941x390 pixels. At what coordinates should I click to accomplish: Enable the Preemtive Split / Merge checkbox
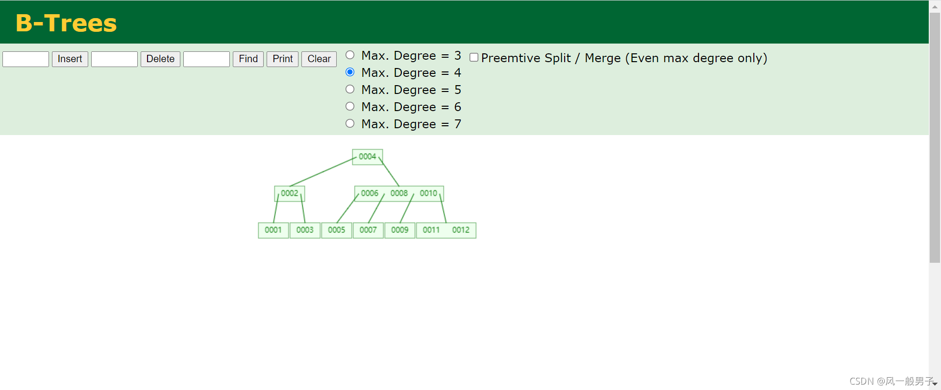(474, 57)
